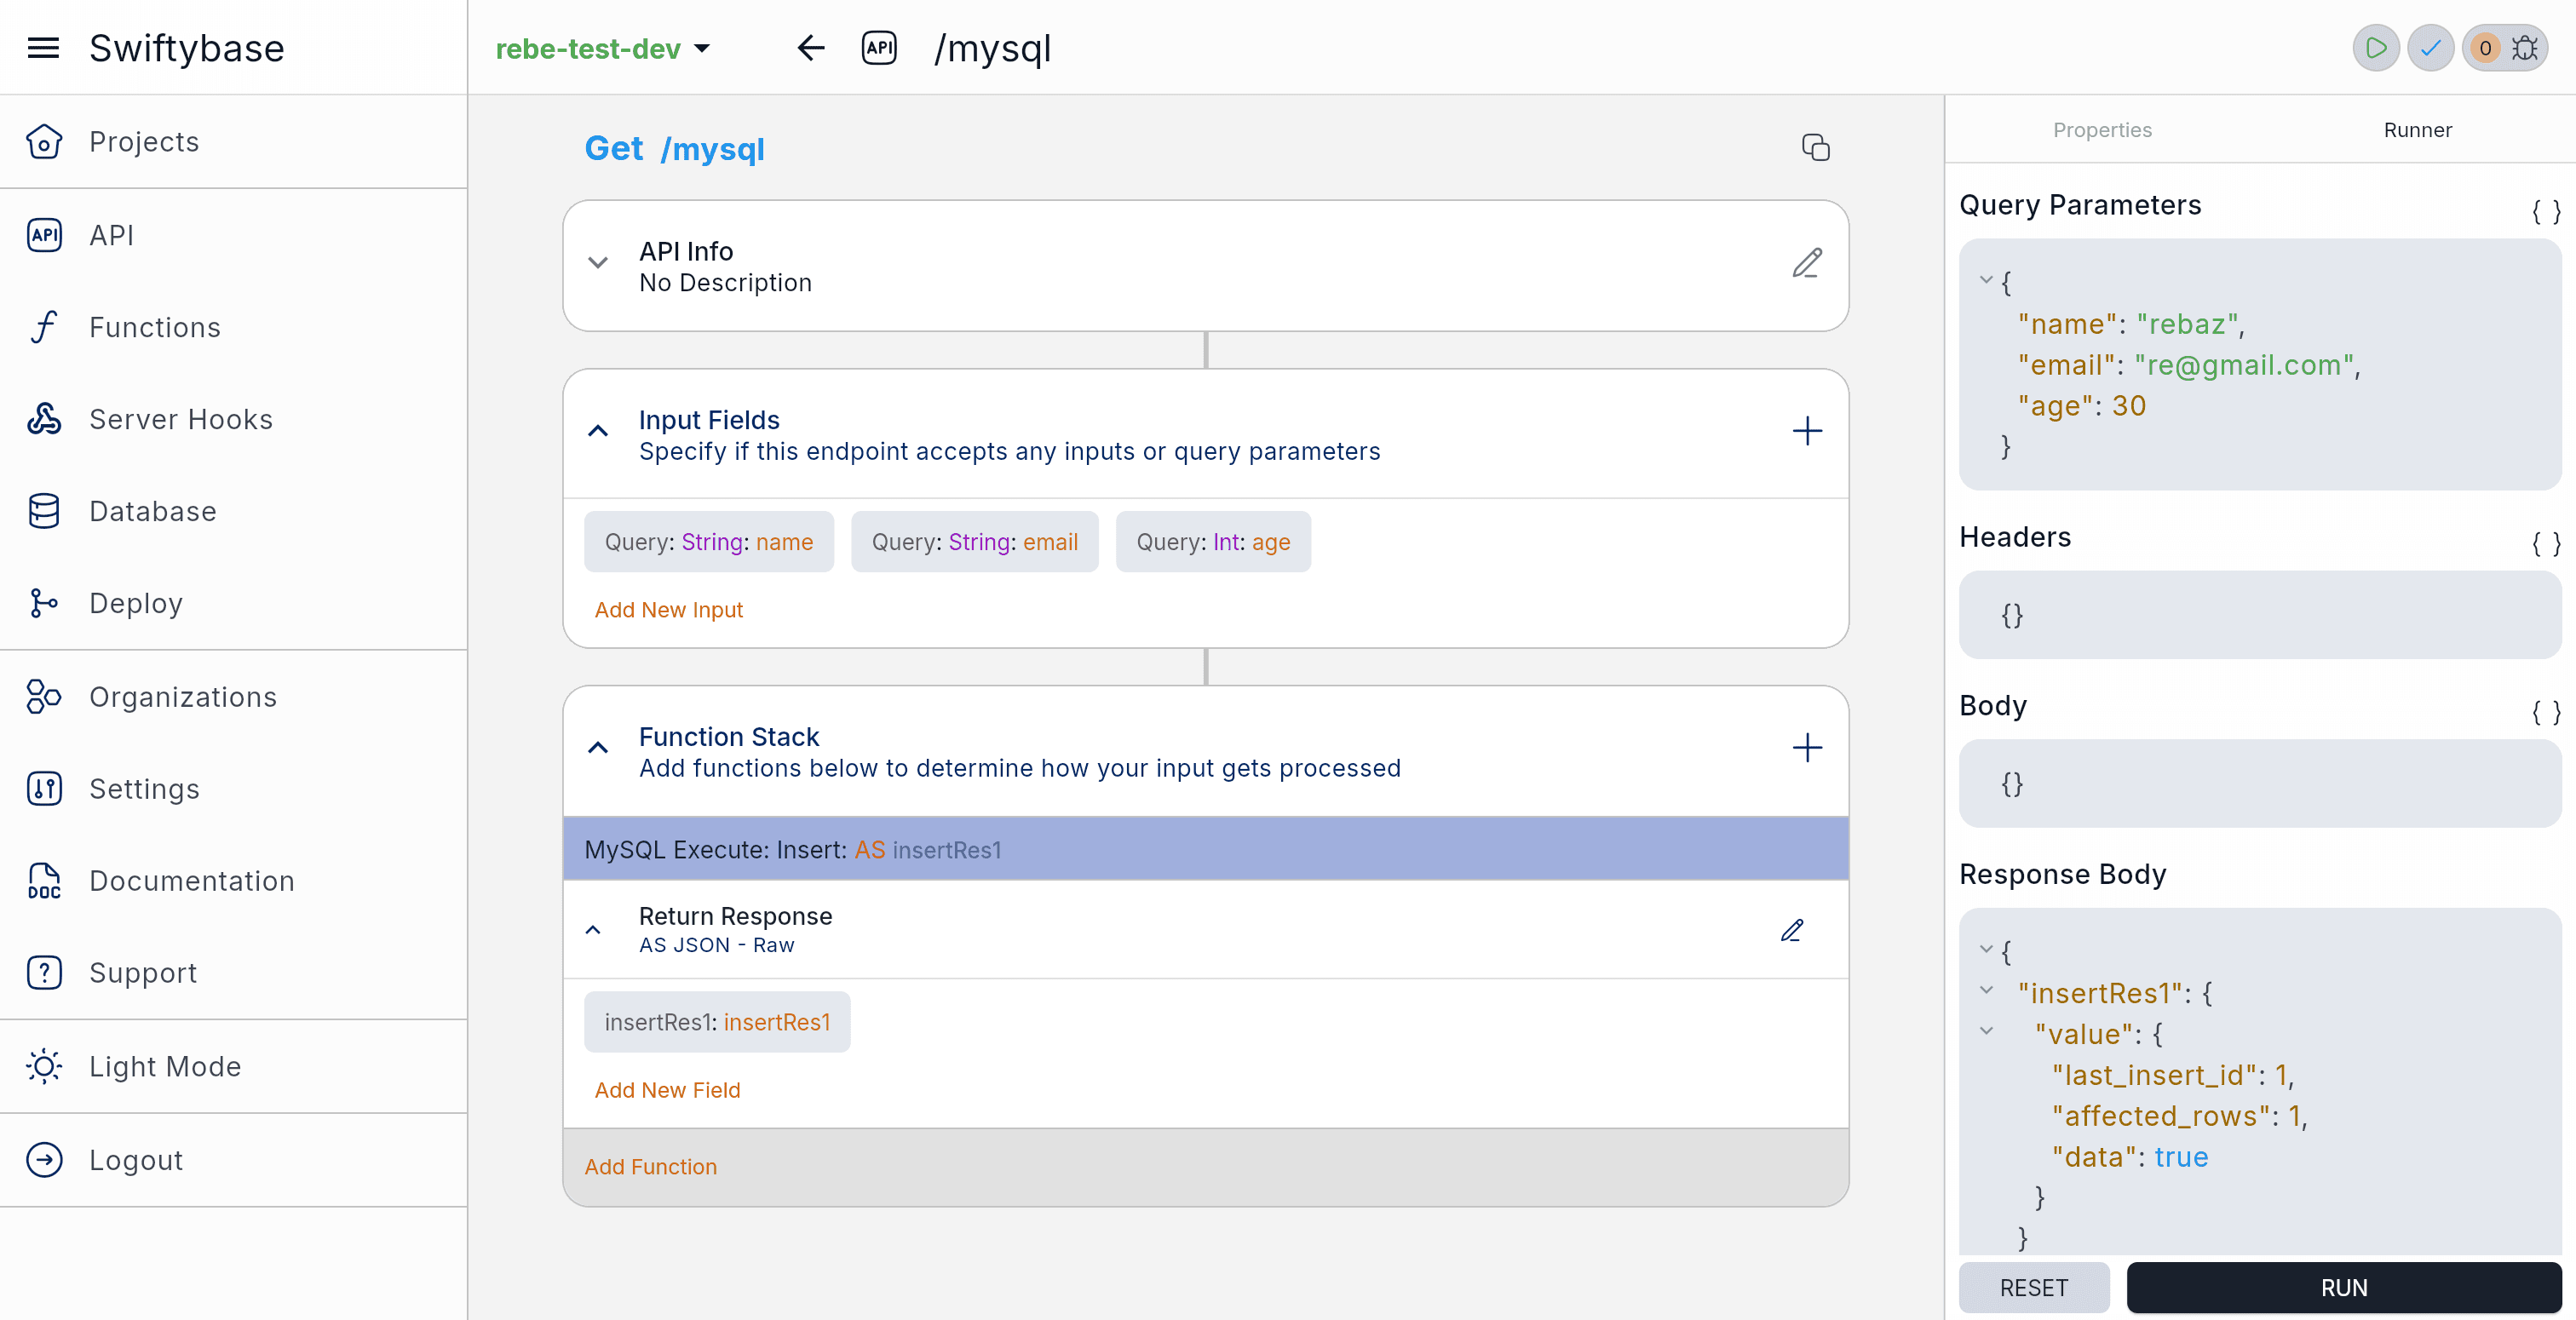
Task: Edit API Info with the pencil icon
Action: [x=1807, y=263]
